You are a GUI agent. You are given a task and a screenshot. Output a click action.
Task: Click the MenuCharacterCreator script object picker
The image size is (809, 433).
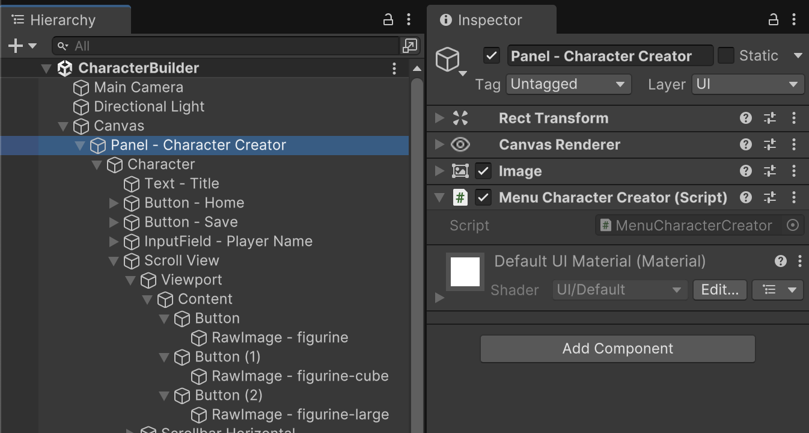pyautogui.click(x=793, y=226)
